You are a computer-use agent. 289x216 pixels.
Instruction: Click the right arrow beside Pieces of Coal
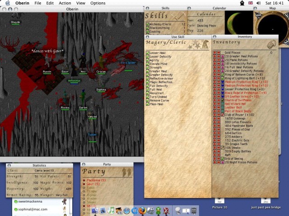[219, 130]
